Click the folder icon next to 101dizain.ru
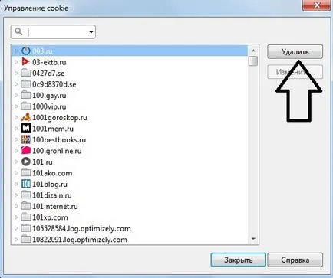 tap(25, 195)
